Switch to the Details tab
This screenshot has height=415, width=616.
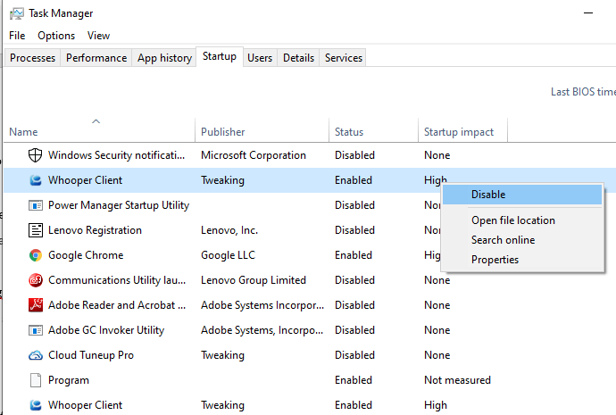298,58
